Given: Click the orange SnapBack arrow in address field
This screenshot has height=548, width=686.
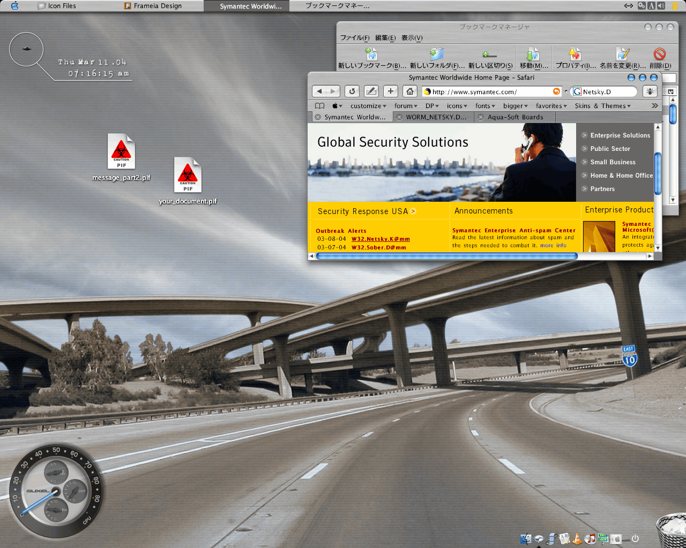Looking at the screenshot, I should point(556,92).
